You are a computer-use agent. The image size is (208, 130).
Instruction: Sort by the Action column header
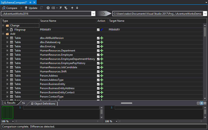102,21
